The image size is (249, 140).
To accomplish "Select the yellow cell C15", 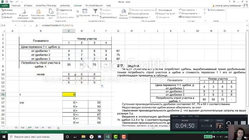I will pyautogui.click(x=69, y=94).
